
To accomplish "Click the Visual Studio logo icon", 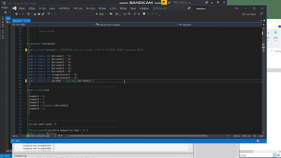I will click(x=14, y=8).
